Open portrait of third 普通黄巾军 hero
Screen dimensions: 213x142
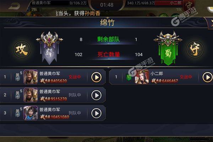coord(31,113)
